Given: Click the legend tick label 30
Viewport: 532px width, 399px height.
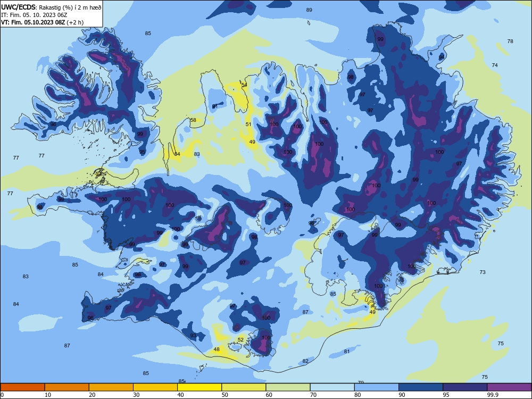Looking at the screenshot, I should pos(136,395).
